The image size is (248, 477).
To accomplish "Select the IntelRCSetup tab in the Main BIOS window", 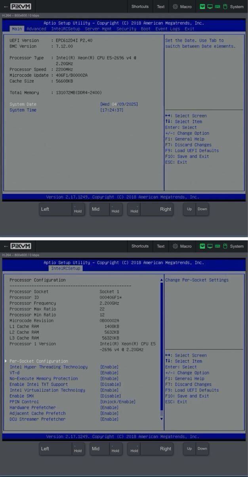I will (66, 29).
